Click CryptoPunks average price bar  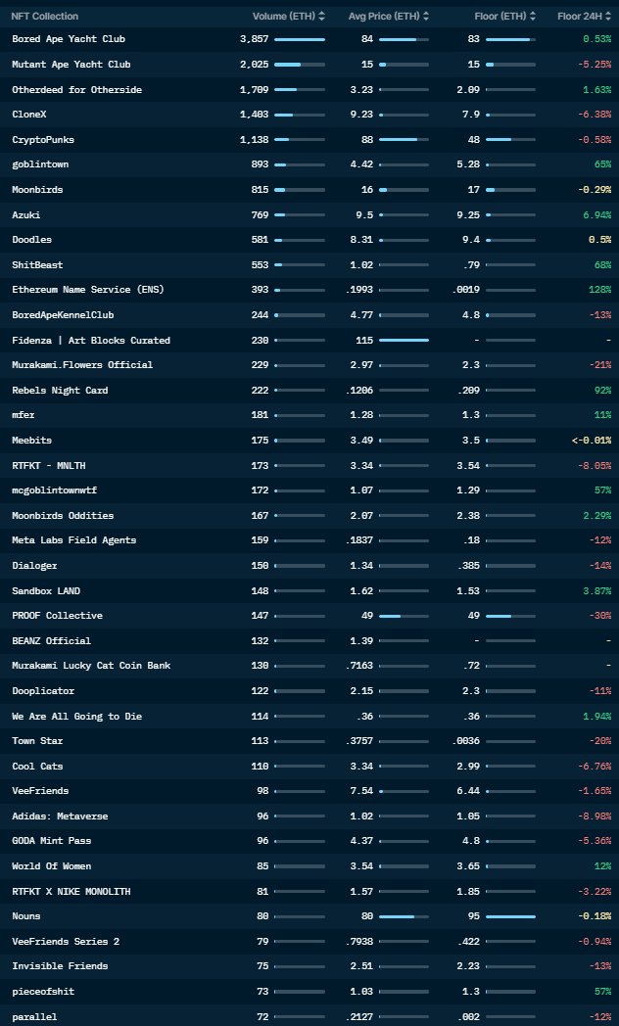tap(404, 139)
